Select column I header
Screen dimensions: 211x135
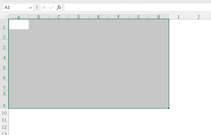179,17
